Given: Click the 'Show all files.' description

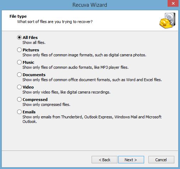Looking at the screenshot, I should (x=34, y=43).
